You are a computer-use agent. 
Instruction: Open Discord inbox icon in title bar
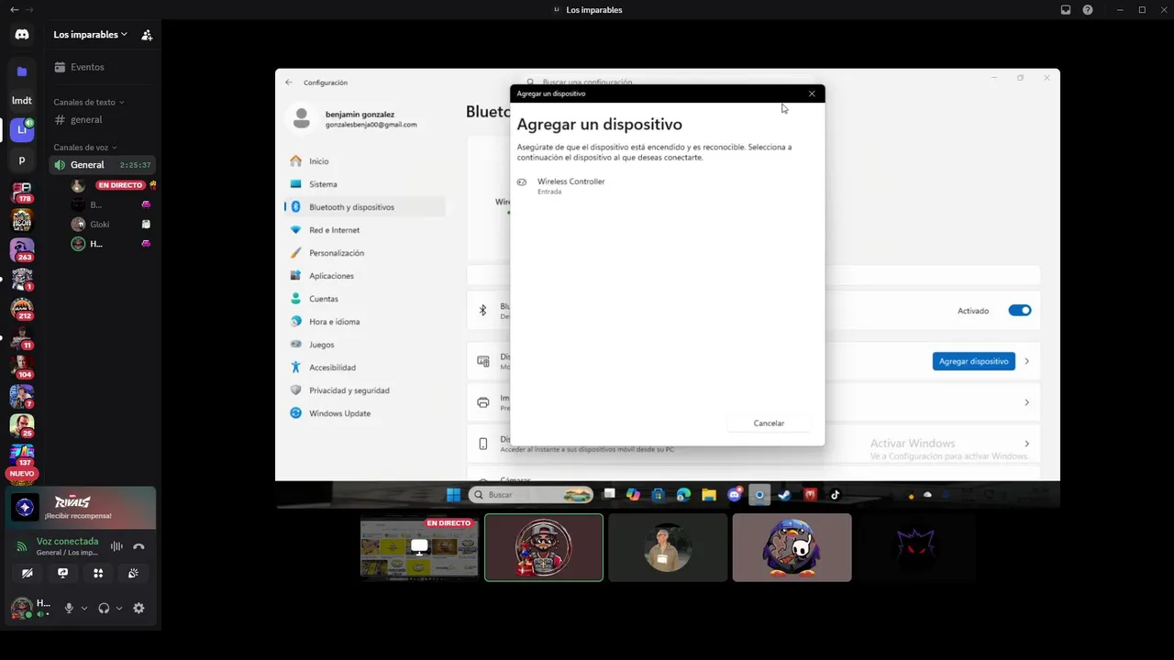click(x=1066, y=10)
